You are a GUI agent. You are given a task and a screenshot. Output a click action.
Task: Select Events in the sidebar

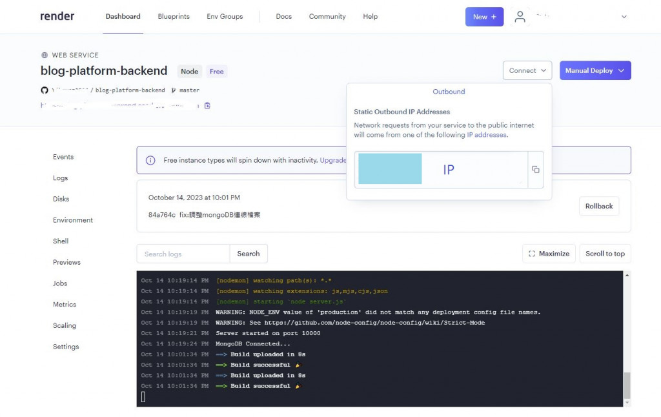tap(63, 157)
